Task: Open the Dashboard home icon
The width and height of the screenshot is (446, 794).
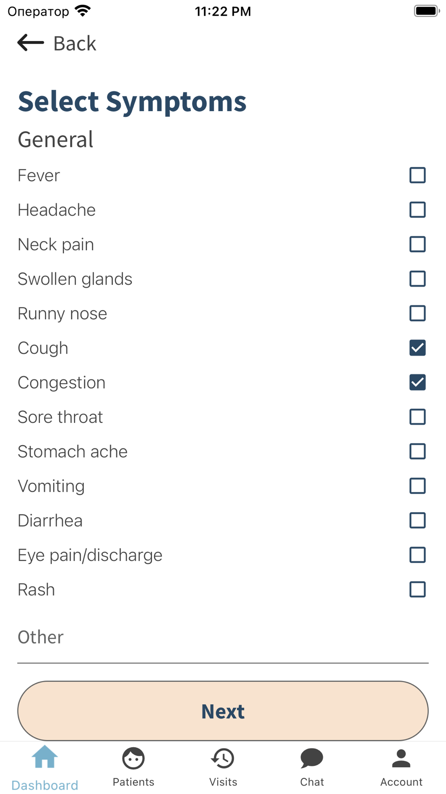Action: tap(45, 757)
